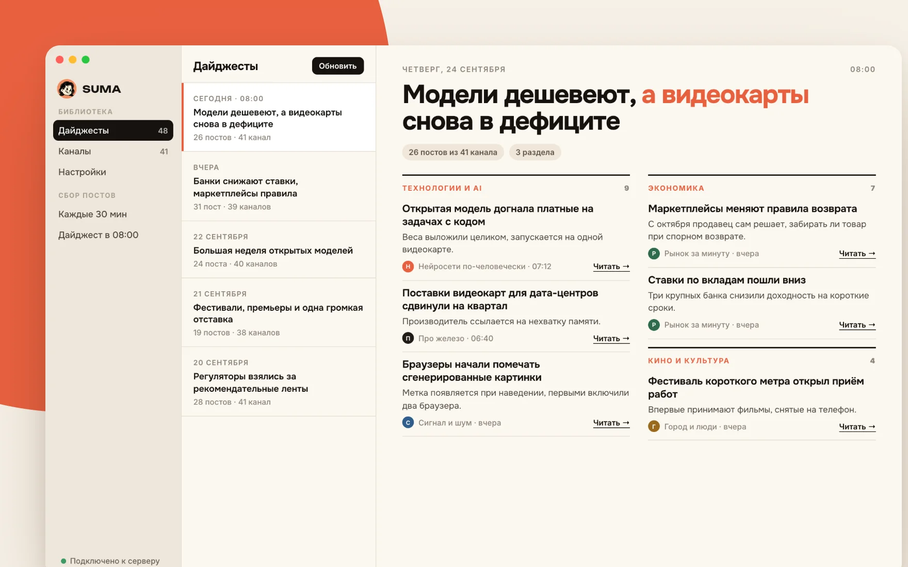
Task: Click the Про железо · 06:40 source label
Action: coord(456,339)
